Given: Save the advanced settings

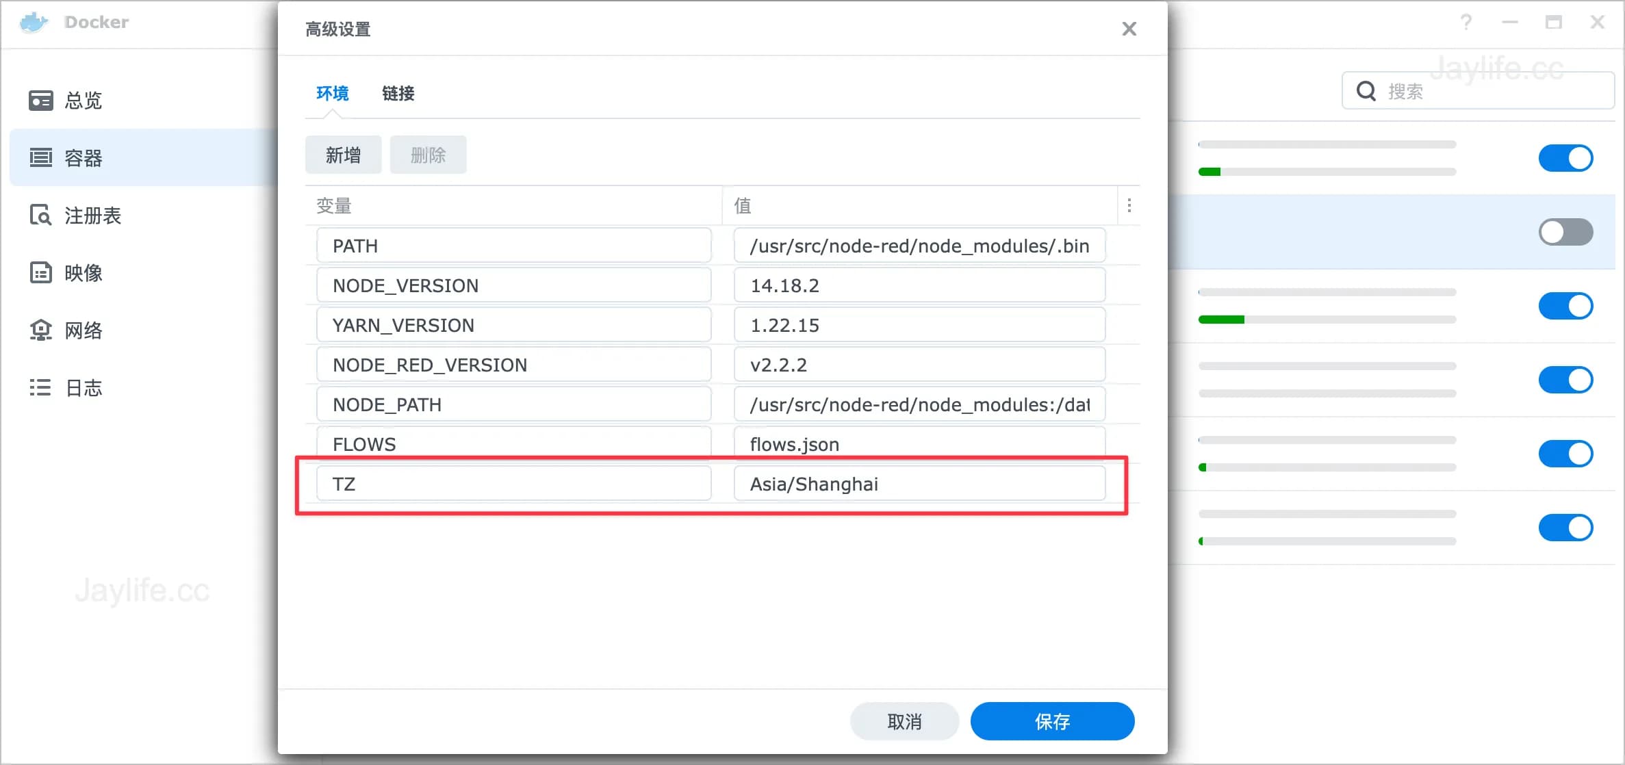Looking at the screenshot, I should (x=1052, y=721).
